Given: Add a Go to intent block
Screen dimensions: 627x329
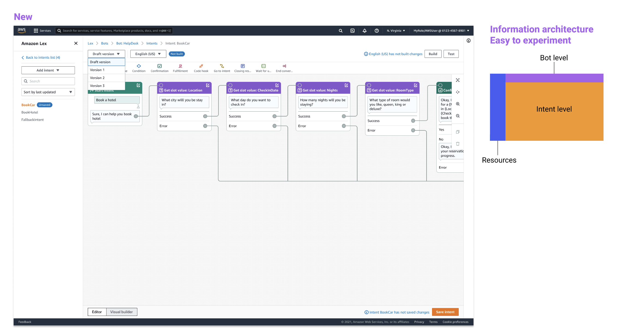Looking at the screenshot, I should (x=222, y=68).
